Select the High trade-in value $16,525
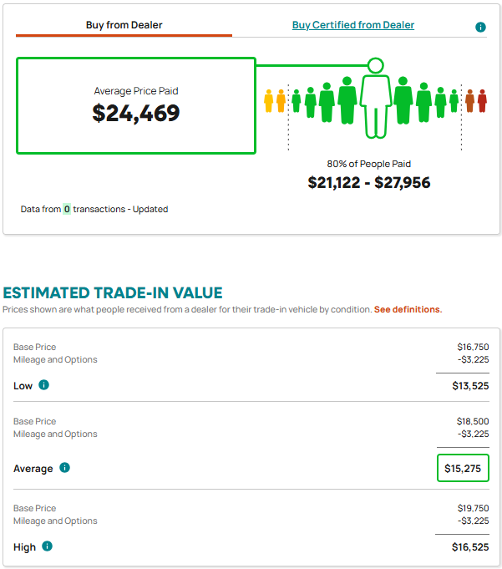The image size is (502, 569). tap(470, 547)
